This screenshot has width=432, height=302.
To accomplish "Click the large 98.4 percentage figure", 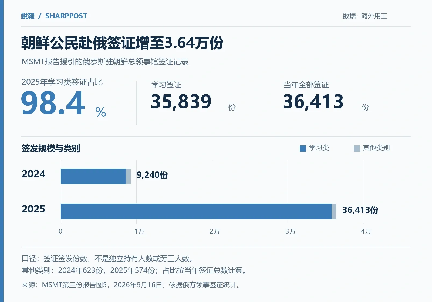I will click(53, 103).
